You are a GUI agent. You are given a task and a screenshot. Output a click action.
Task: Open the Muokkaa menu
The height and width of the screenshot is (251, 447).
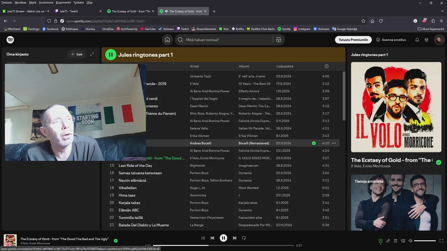coord(20,2)
